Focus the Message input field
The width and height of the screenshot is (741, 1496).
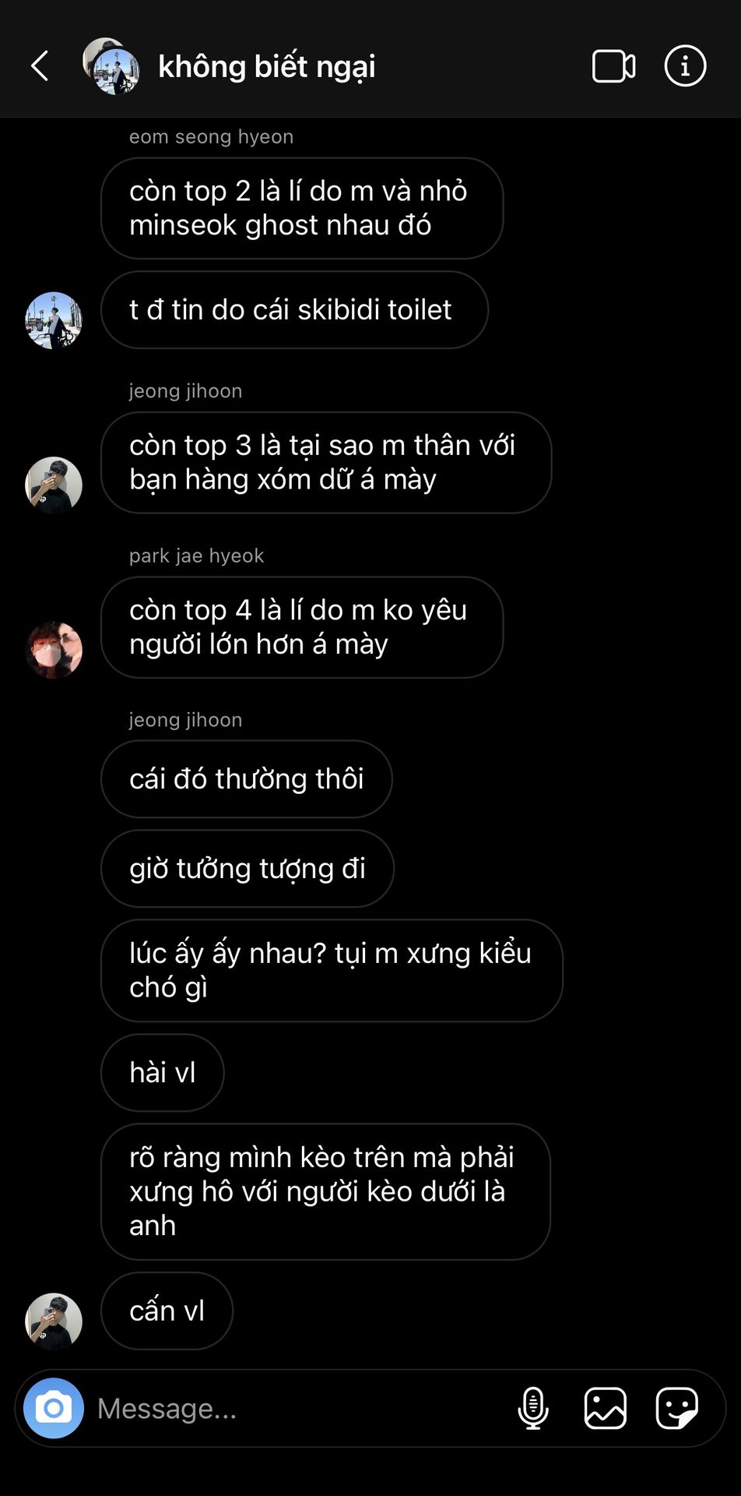[300, 1408]
